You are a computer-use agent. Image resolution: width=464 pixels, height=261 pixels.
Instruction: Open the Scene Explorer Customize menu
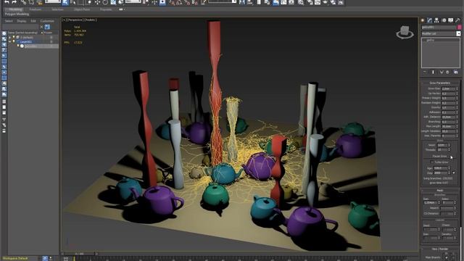(47, 21)
